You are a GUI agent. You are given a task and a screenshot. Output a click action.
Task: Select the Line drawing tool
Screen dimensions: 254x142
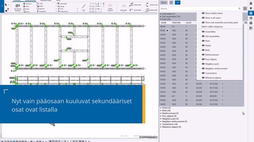click(84, 7)
